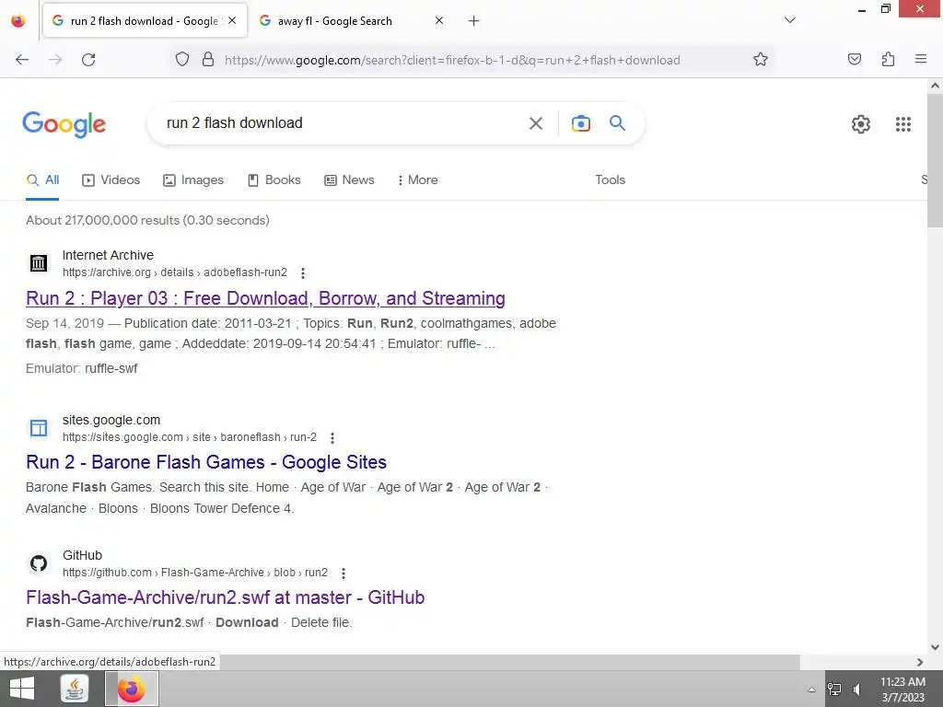Switch to Books results
943x707 pixels.
[274, 180]
